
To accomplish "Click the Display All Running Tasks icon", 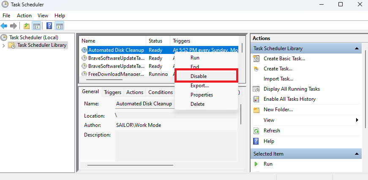I will [x=256, y=89].
